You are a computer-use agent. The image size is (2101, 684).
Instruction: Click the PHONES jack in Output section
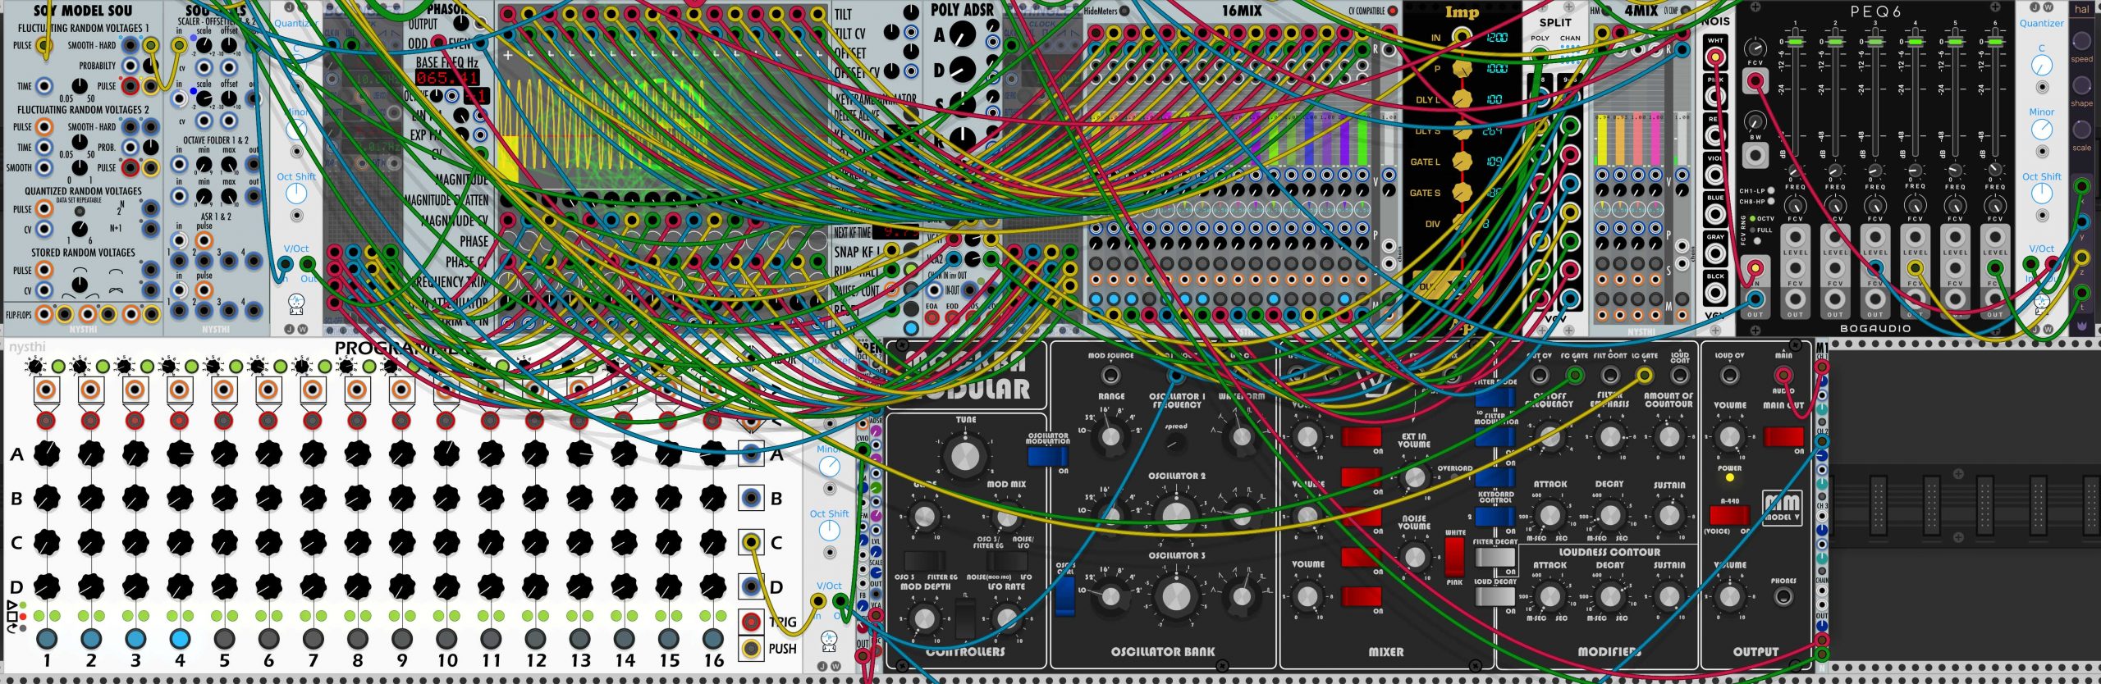(x=1783, y=596)
